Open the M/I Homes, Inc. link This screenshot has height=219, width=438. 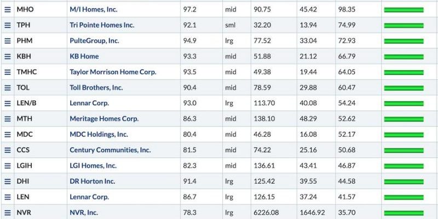pos(94,9)
